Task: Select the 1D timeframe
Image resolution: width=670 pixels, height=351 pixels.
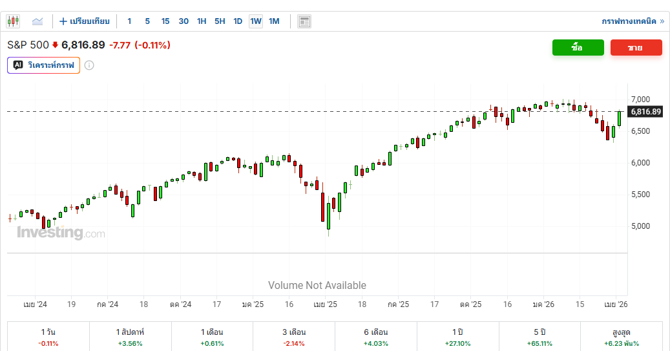Action: click(238, 21)
